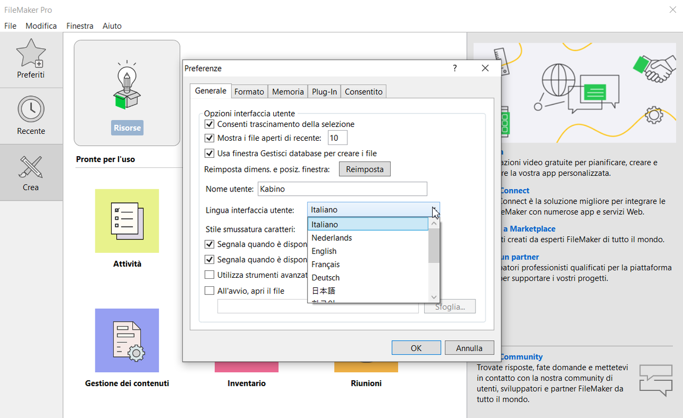Click the startup file path field

click(x=318, y=306)
